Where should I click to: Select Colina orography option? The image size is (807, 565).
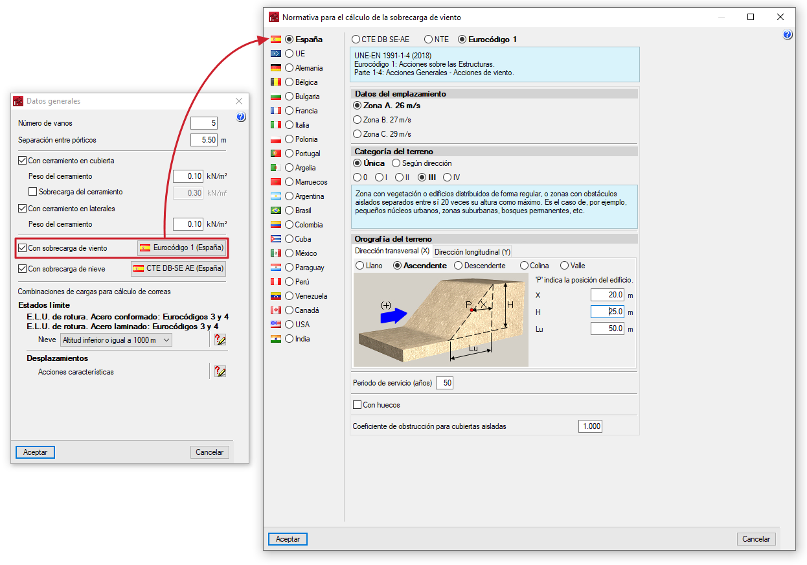click(525, 265)
